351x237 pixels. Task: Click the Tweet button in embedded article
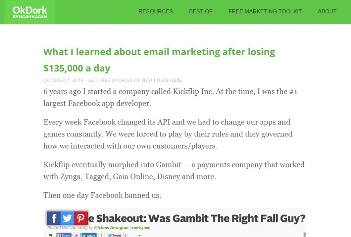(114, 235)
